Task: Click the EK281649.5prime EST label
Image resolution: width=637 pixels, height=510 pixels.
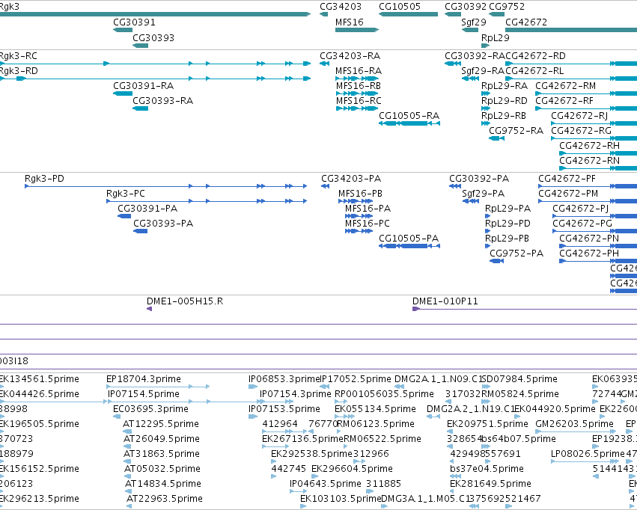Action: [x=490, y=484]
